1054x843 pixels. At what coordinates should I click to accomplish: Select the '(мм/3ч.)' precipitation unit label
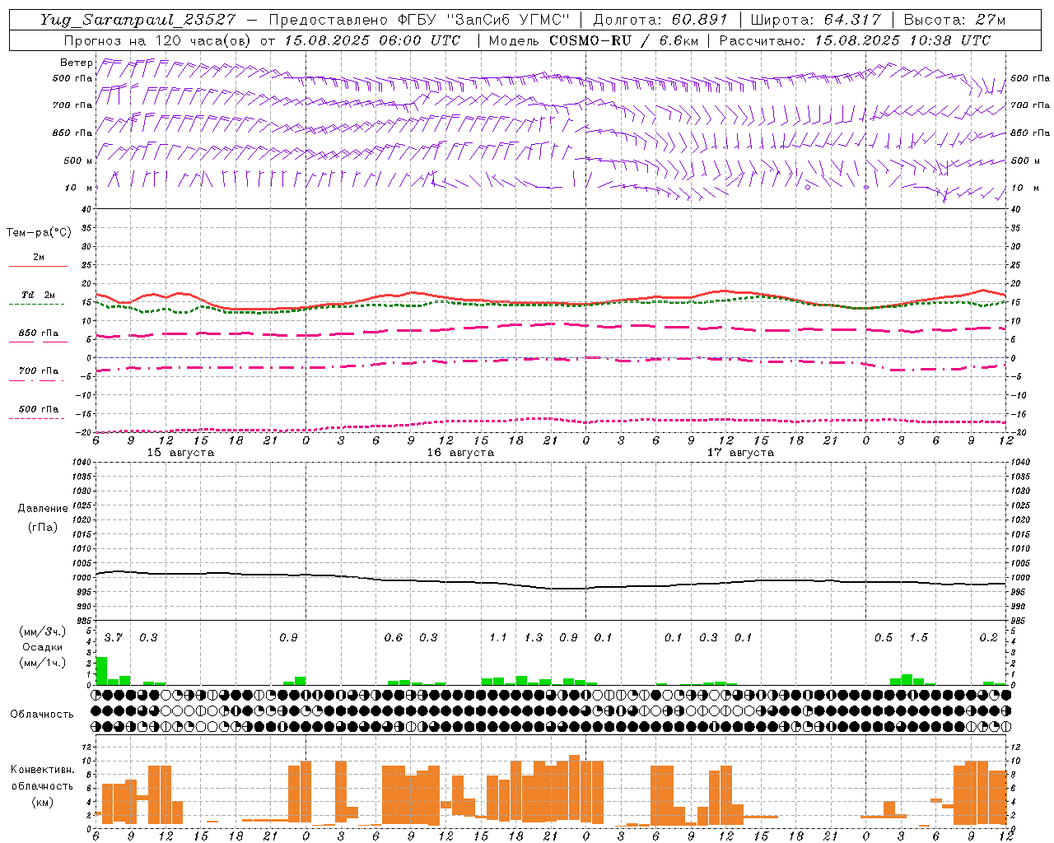tap(43, 631)
